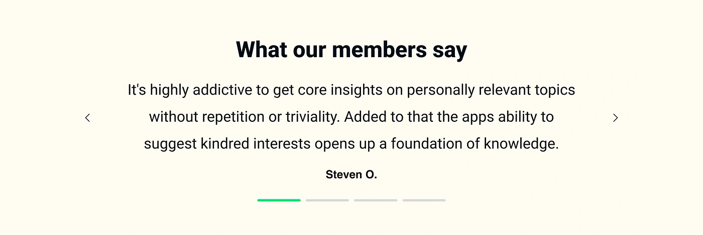Select the first green carousel indicator
The width and height of the screenshot is (703, 235).
click(279, 200)
